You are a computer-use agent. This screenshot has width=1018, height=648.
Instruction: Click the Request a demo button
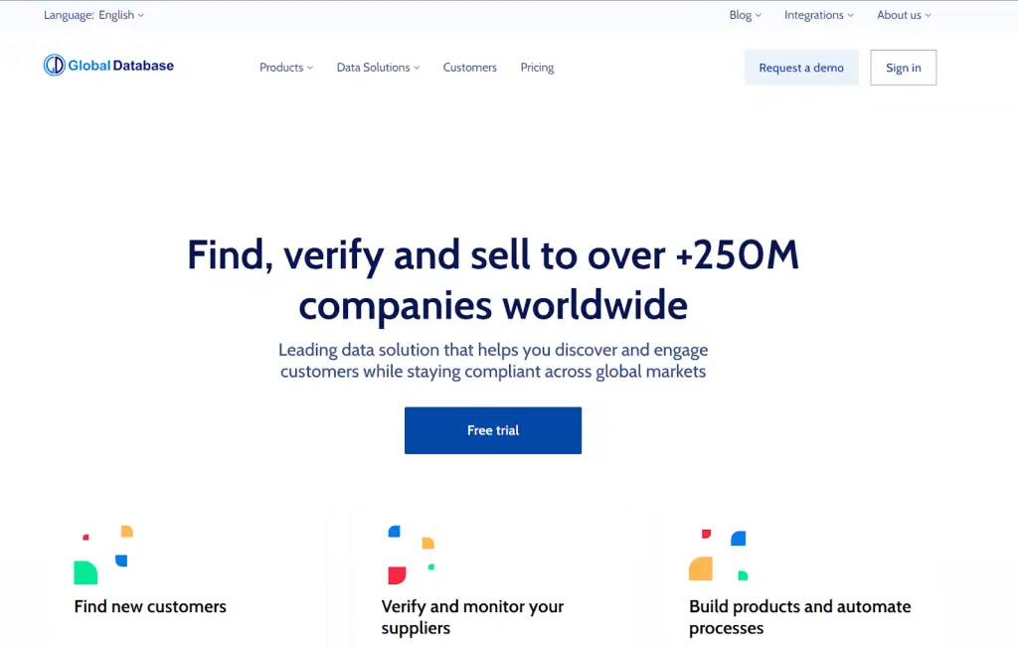tap(800, 68)
